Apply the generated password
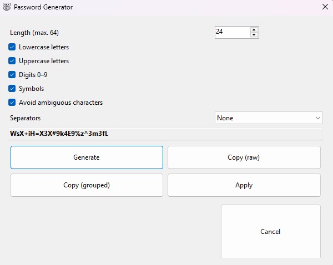This screenshot has width=333, height=265. [x=244, y=185]
